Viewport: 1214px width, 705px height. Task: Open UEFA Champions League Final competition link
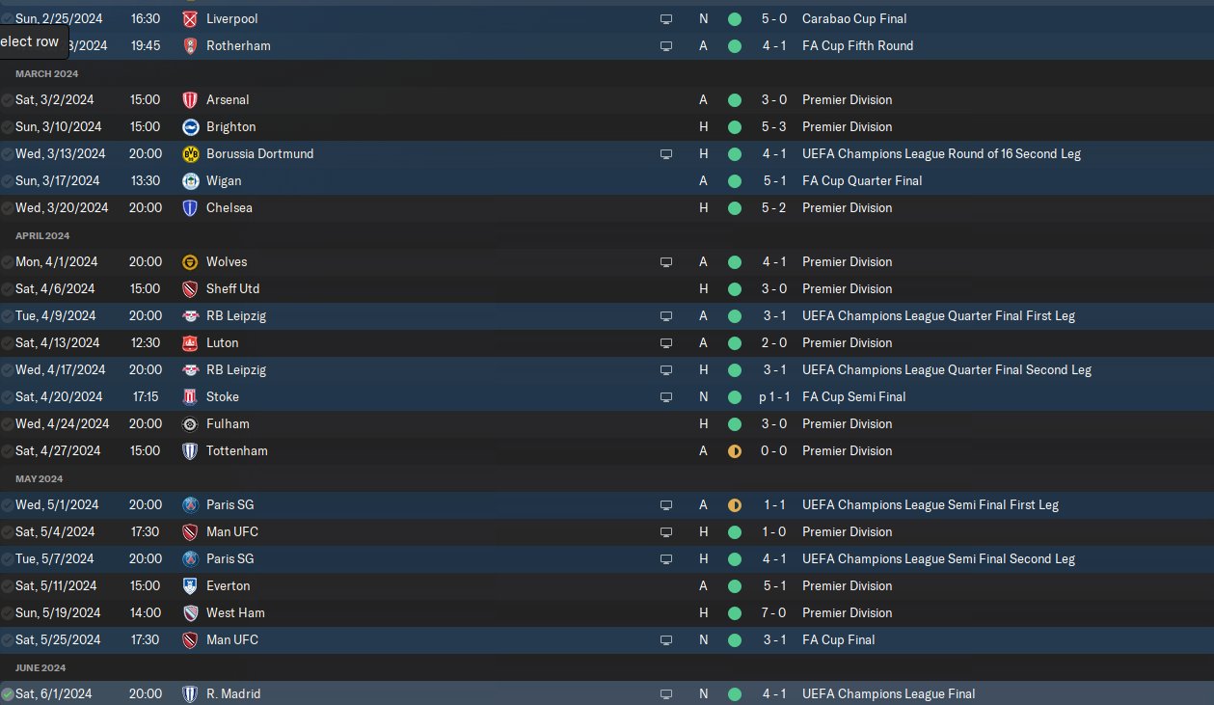[x=888, y=693]
